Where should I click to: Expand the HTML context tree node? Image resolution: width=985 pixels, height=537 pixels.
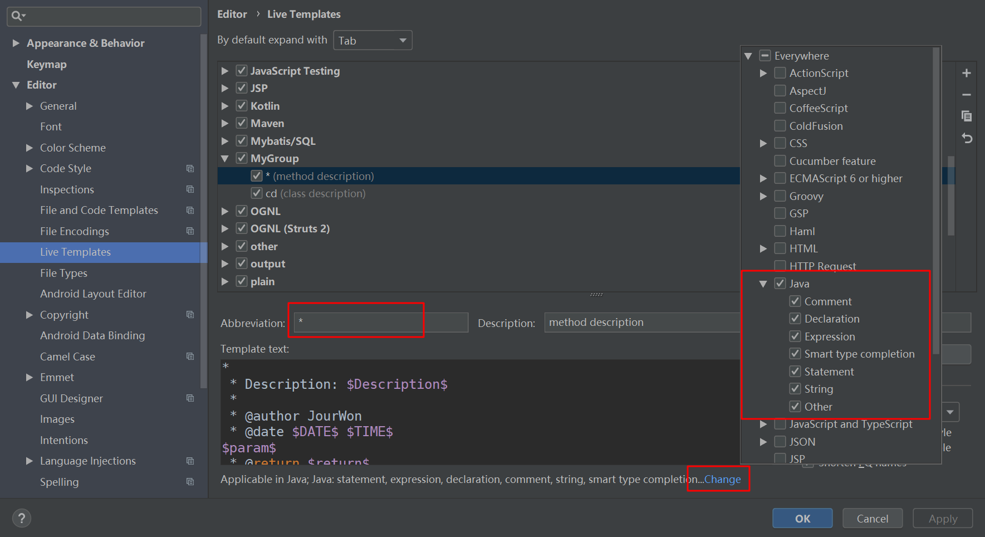coord(763,248)
